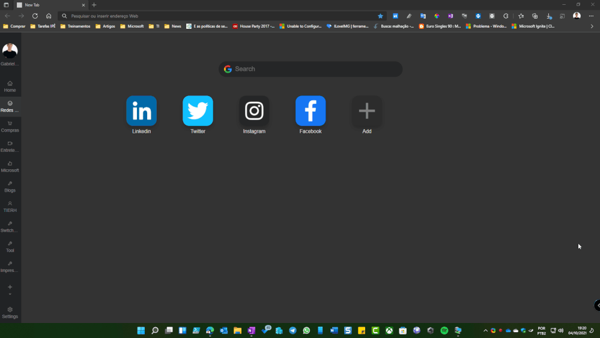The image size is (600, 338).
Task: Open the Tarefas IPÊ bookmarks folder
Action: pyautogui.click(x=43, y=26)
